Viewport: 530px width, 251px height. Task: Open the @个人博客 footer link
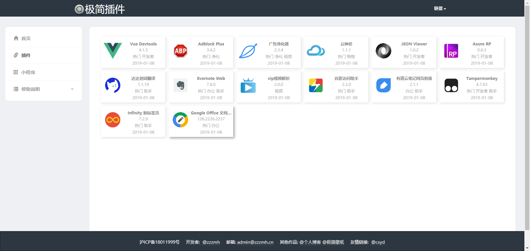pos(310,242)
